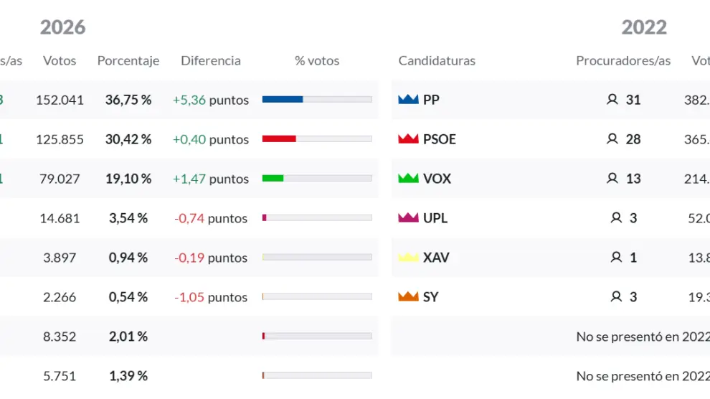Click the person icon beside VOX's 13
The width and height of the screenshot is (710, 399).
coord(612,179)
